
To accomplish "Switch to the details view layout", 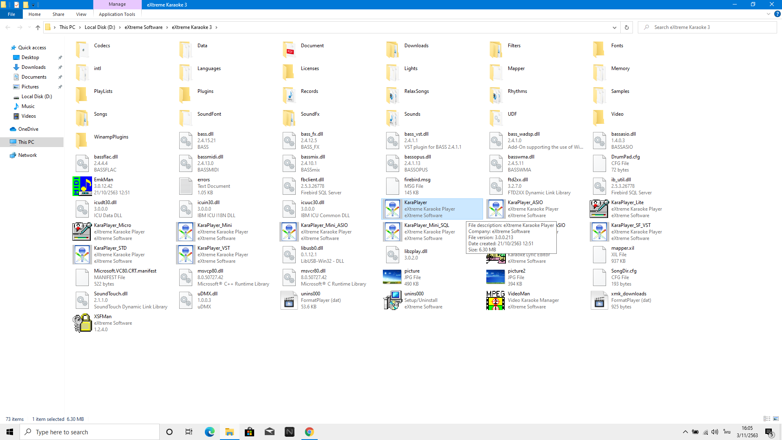I will [767, 419].
